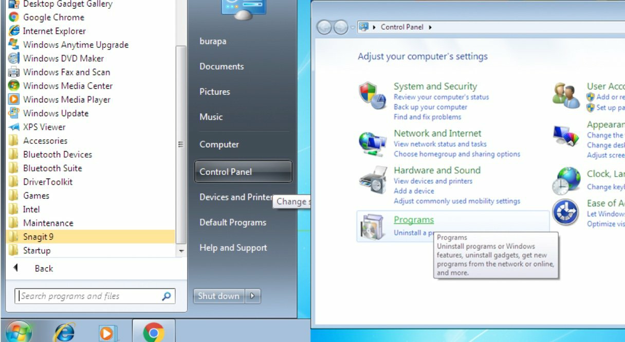This screenshot has height=342, width=625.
Task: Click View devices and printers link
Action: [x=433, y=181]
